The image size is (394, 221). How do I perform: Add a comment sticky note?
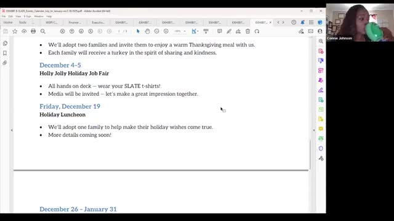[x=219, y=31]
